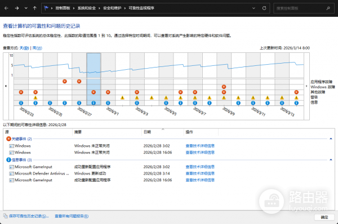Click the information icon on 2026/3/13
Viewport: 338px width, 224px height.
pyautogui.click(x=282, y=103)
